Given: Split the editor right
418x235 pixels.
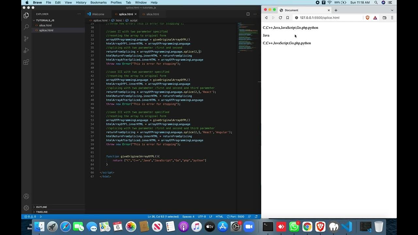Looking at the screenshot, I should tap(248, 14).
